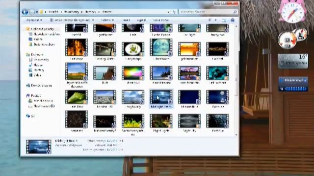This screenshot has height=176, width=314.
Task: Select the large blue full moon thumbnail
Action: point(161,47)
